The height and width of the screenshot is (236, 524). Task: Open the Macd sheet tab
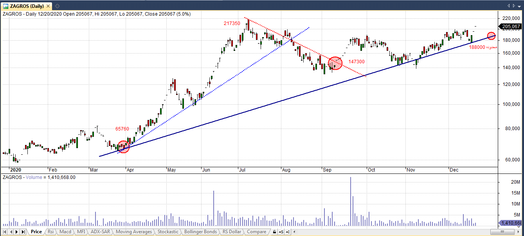click(x=65, y=232)
